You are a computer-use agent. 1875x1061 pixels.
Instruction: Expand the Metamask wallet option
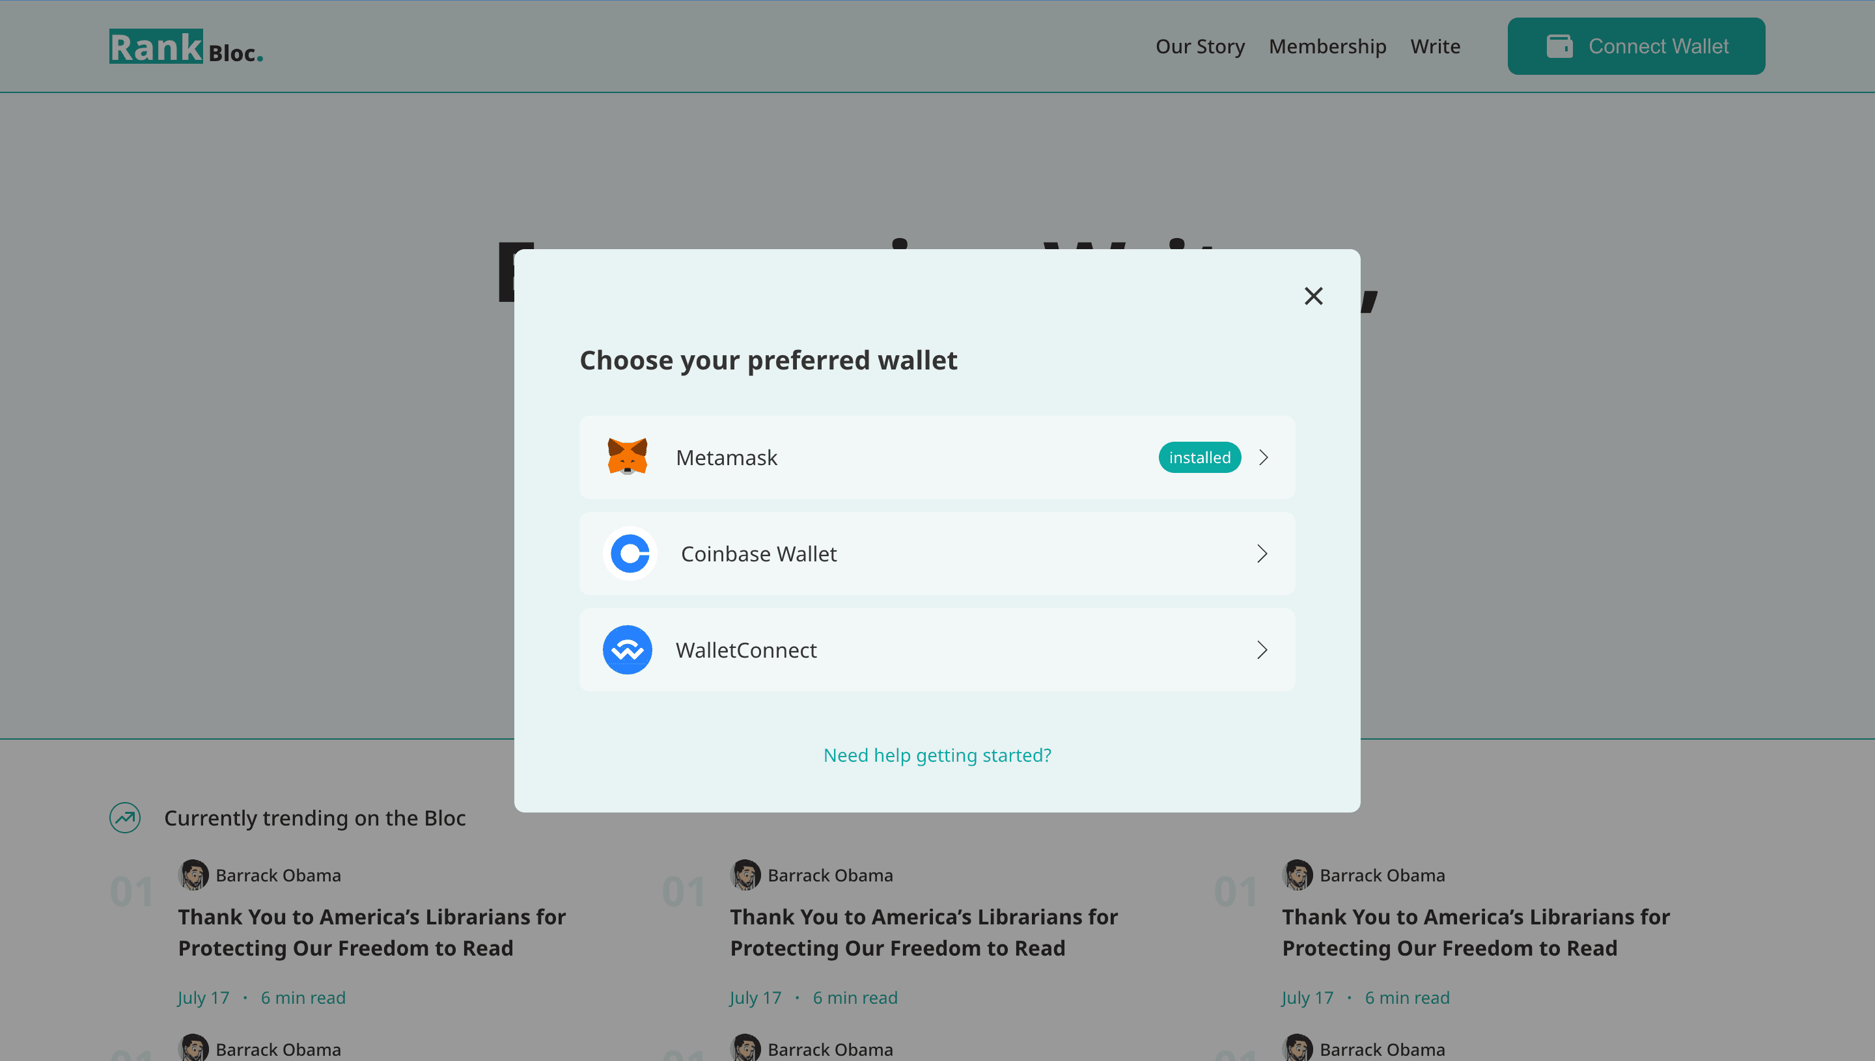[1262, 457]
